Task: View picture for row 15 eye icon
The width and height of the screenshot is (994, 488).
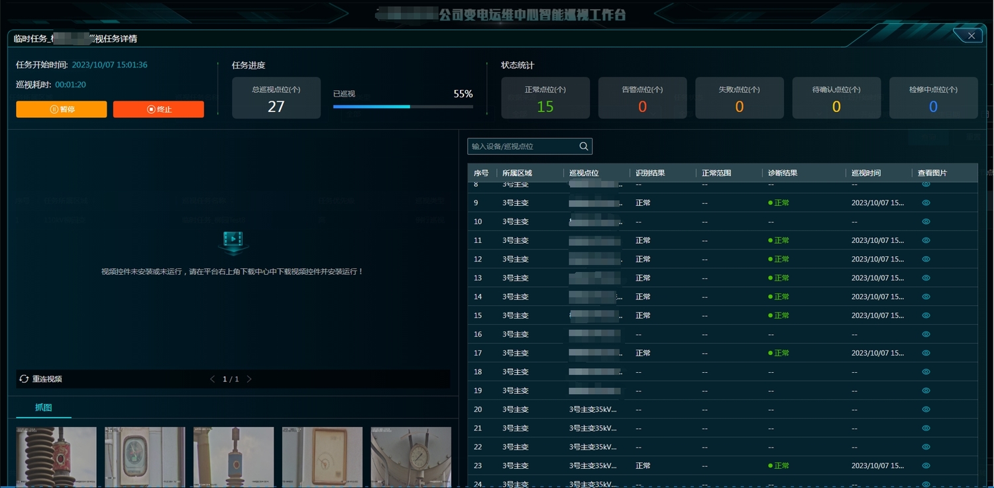Action: pos(926,315)
